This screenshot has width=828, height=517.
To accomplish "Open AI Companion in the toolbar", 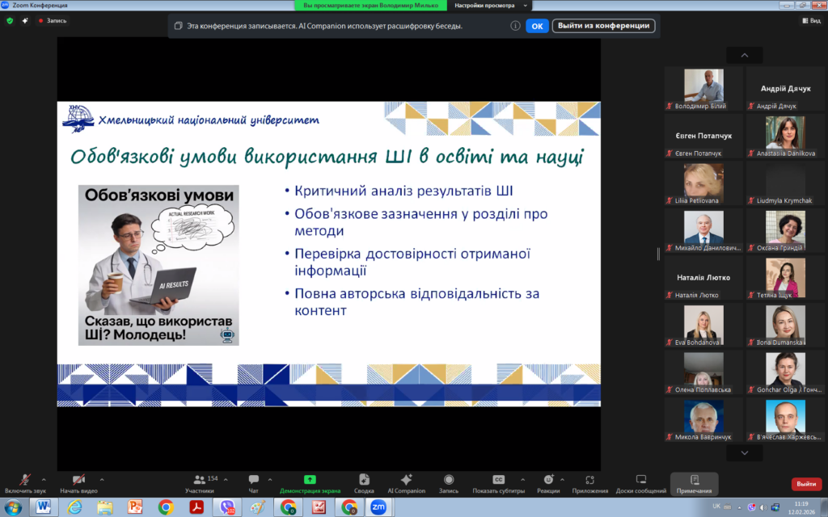I will coord(406,482).
